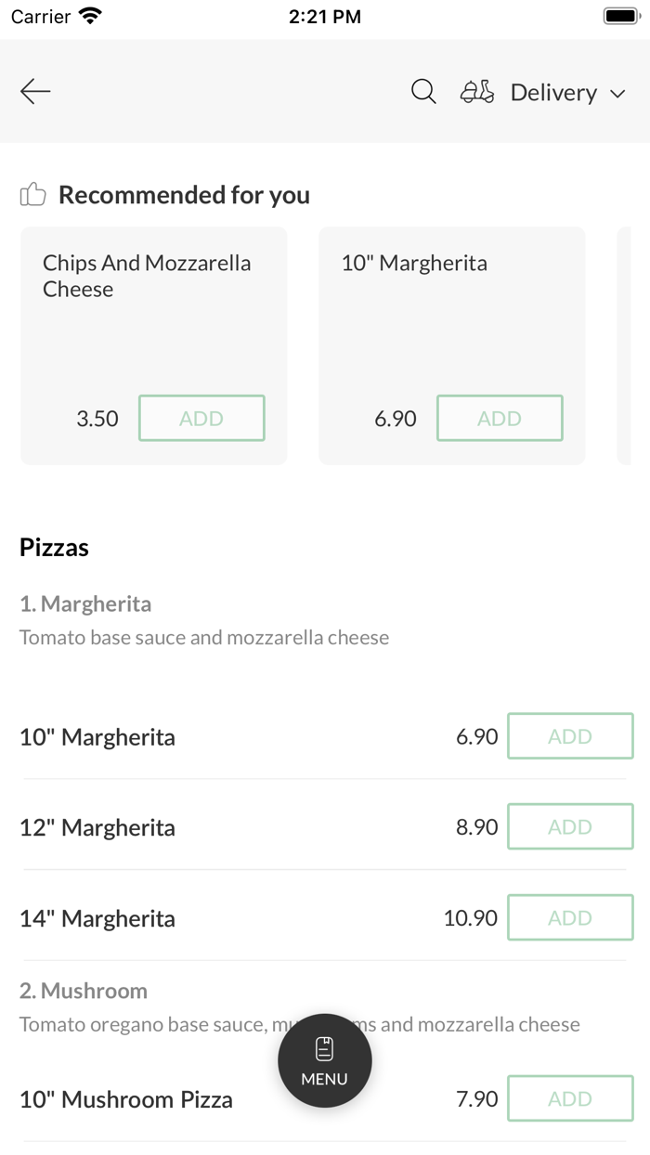Click the battery indicator icon
Image resolution: width=650 pixels, height=1155 pixels.
point(620,15)
